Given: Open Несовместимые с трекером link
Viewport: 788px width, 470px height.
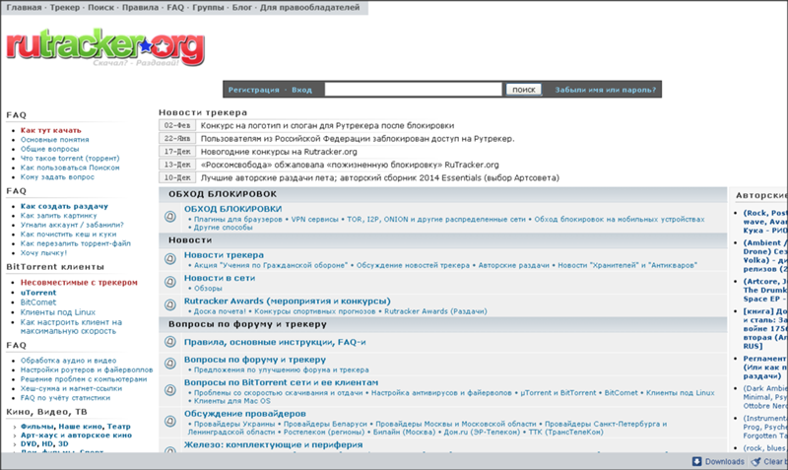Looking at the screenshot, I should point(79,283).
